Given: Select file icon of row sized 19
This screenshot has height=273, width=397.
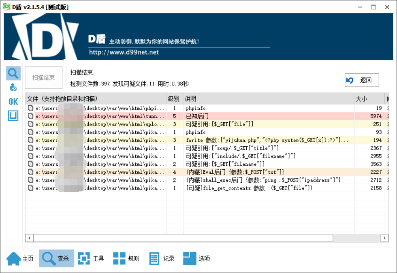Looking at the screenshot, I should click(x=30, y=108).
